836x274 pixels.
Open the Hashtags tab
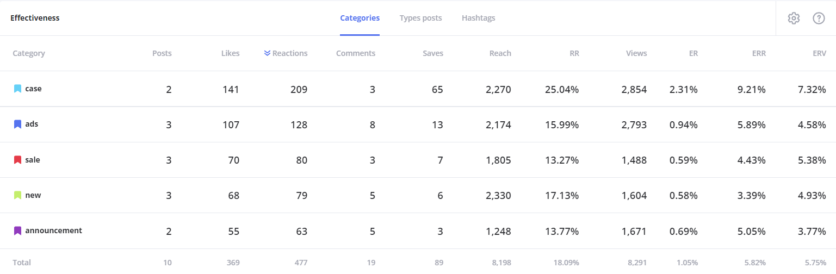click(x=478, y=18)
